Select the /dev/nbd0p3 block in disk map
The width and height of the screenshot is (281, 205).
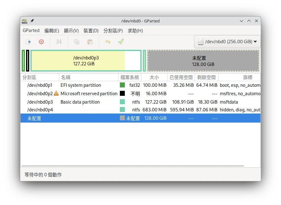86,61
